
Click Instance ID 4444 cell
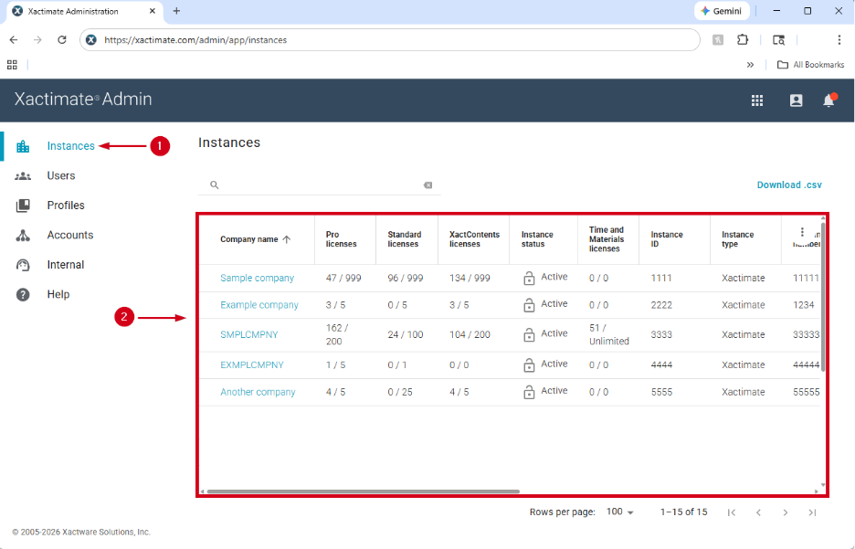[661, 364]
